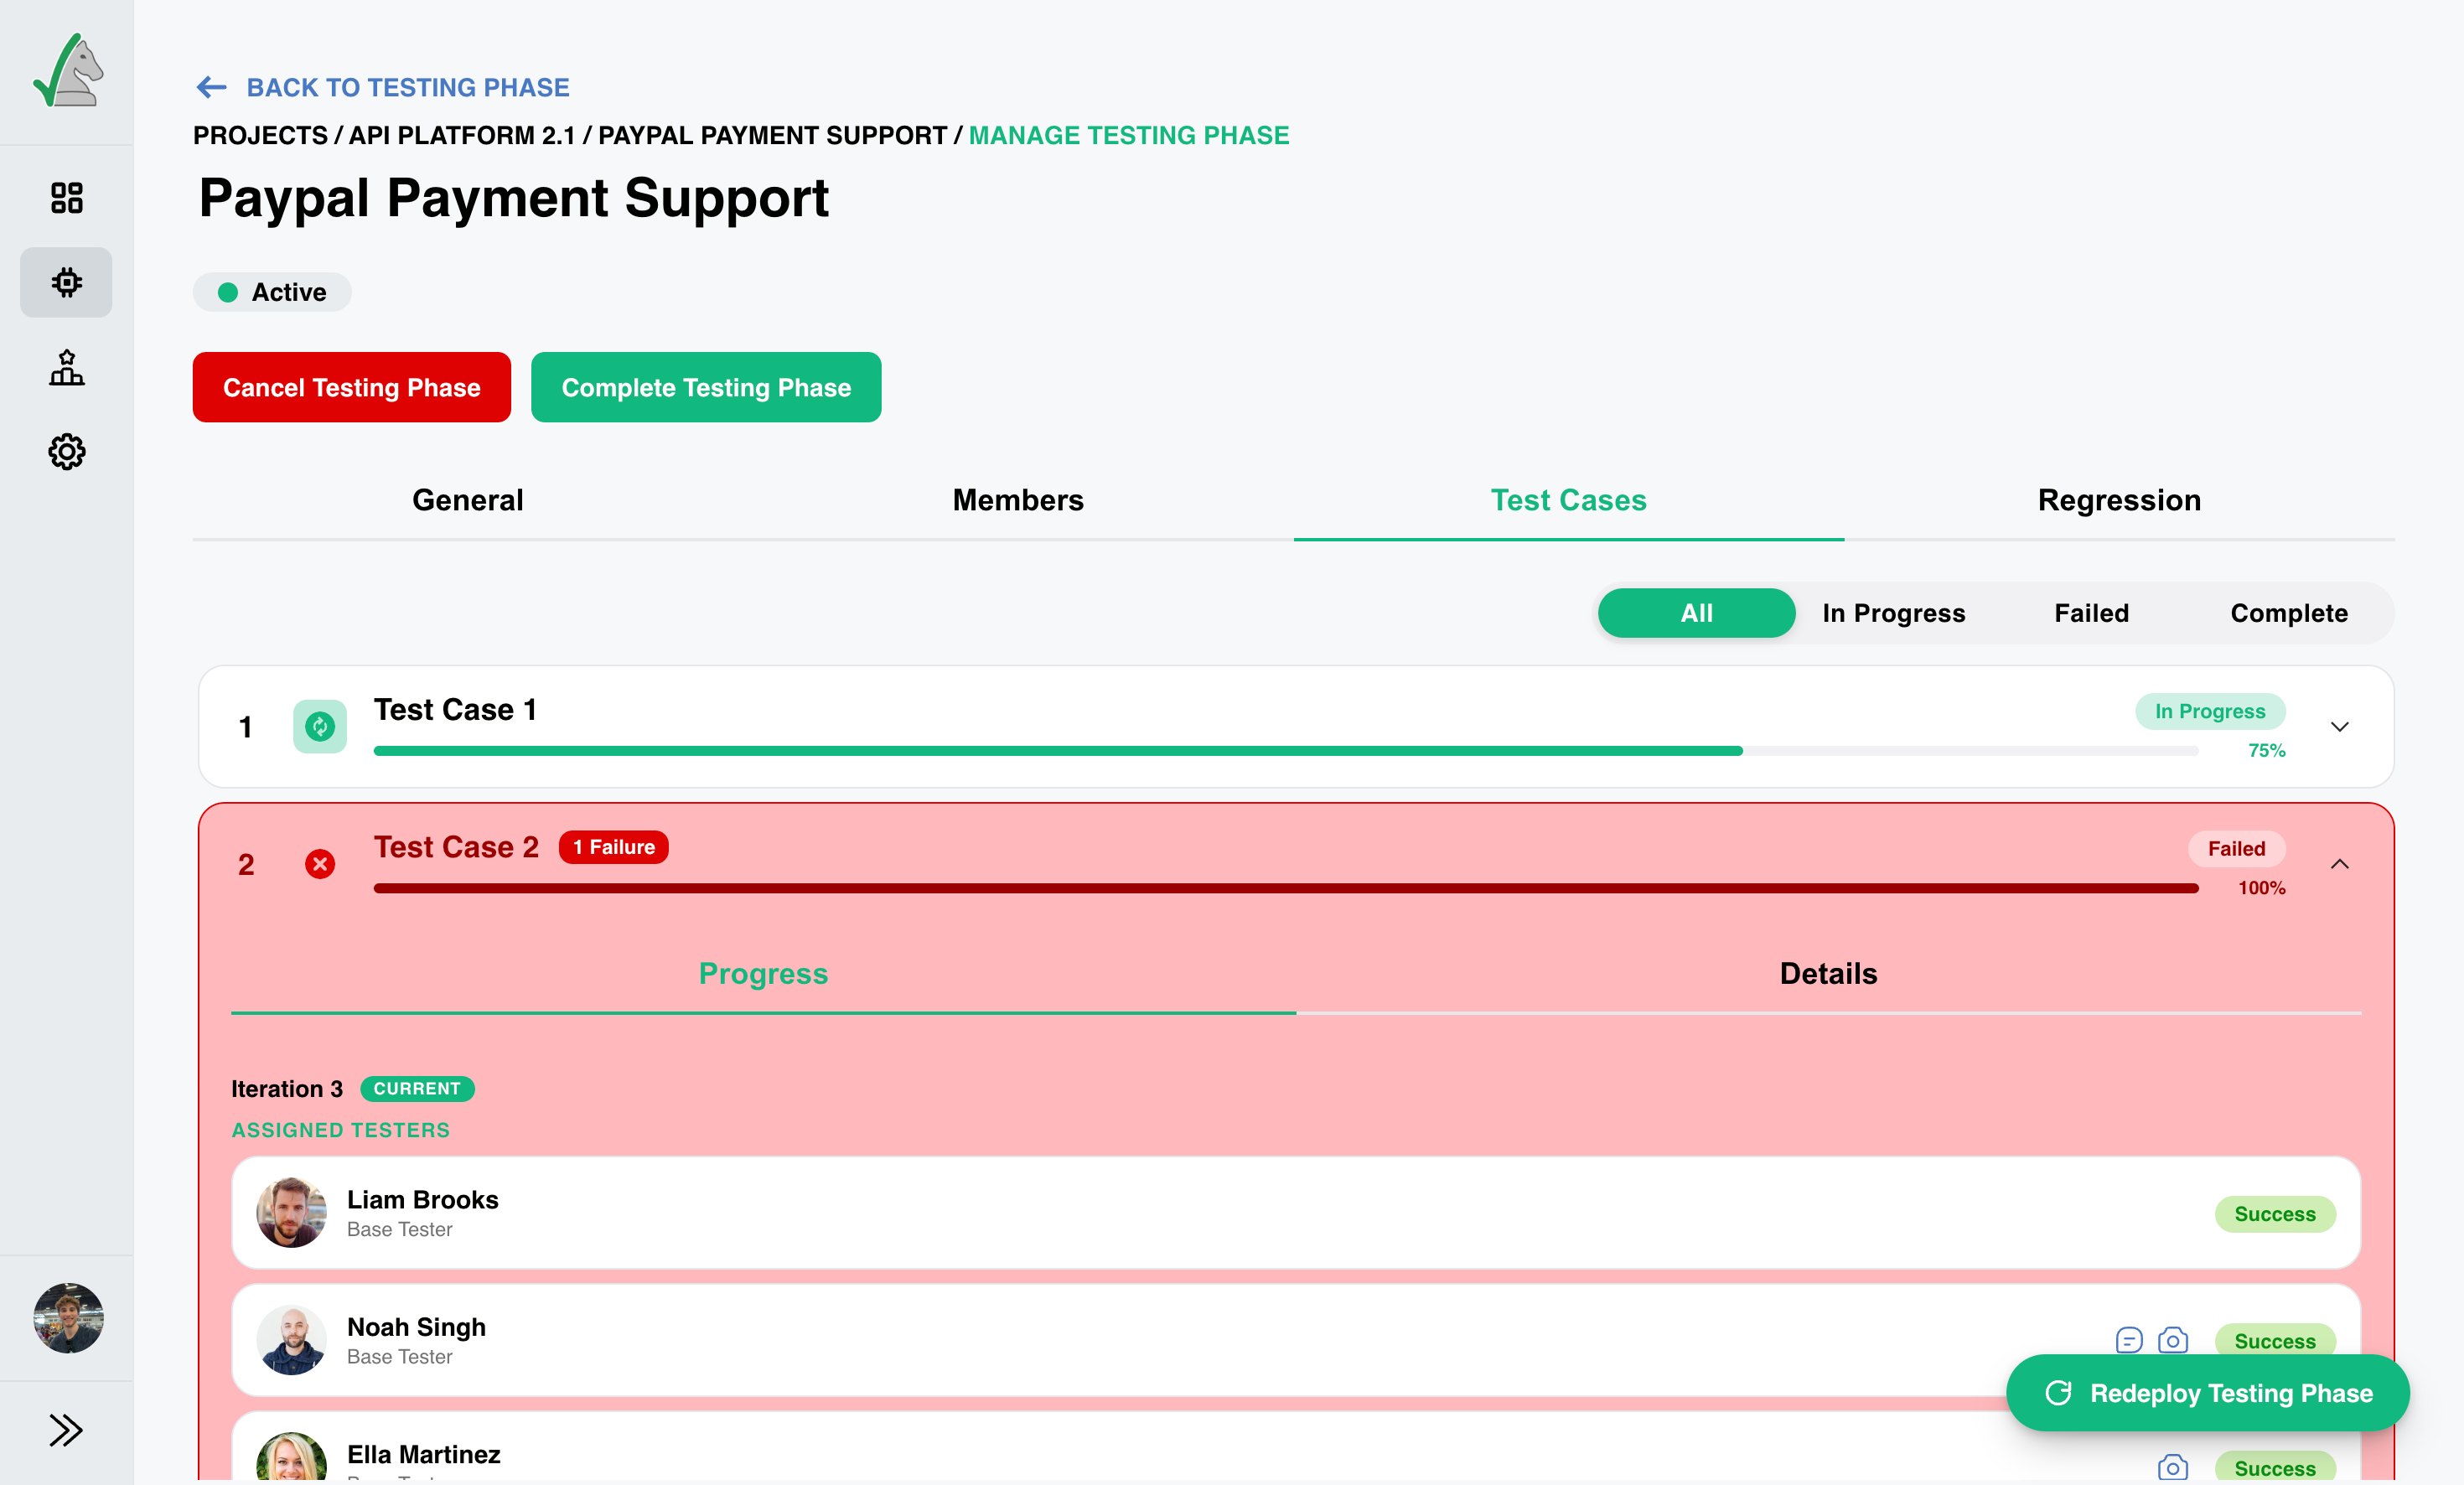Click the Test Case 2 title
Image resolution: width=2464 pixels, height=1485 pixels.
click(x=456, y=847)
